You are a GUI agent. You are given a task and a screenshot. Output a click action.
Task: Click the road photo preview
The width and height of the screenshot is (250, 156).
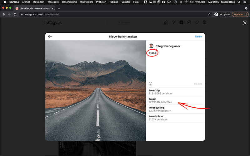96,90
